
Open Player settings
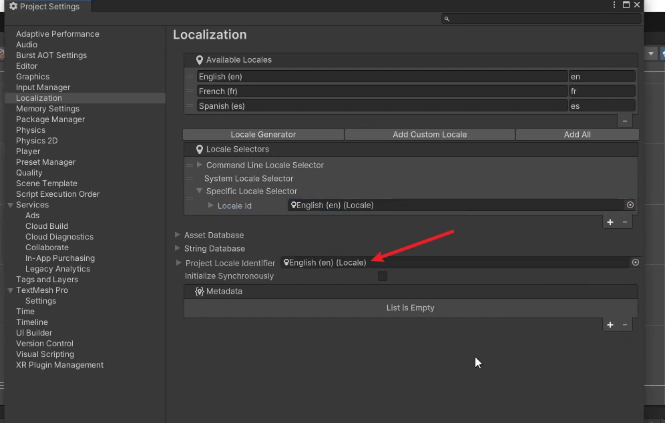(x=28, y=151)
